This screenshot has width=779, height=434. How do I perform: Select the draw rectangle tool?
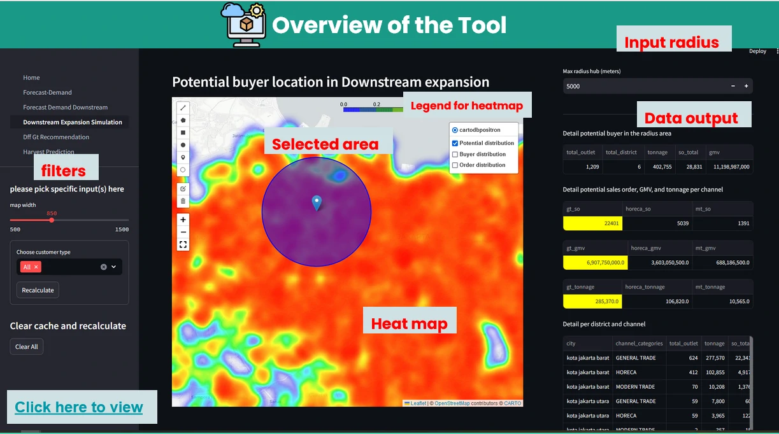[x=183, y=132]
